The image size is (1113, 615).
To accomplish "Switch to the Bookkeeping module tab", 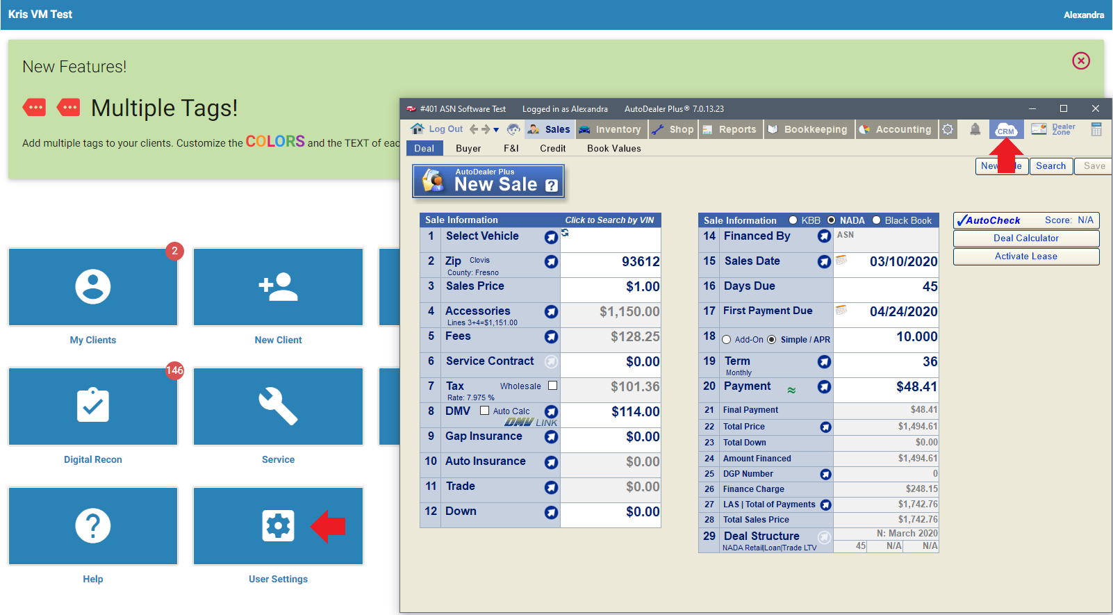I will click(x=809, y=129).
